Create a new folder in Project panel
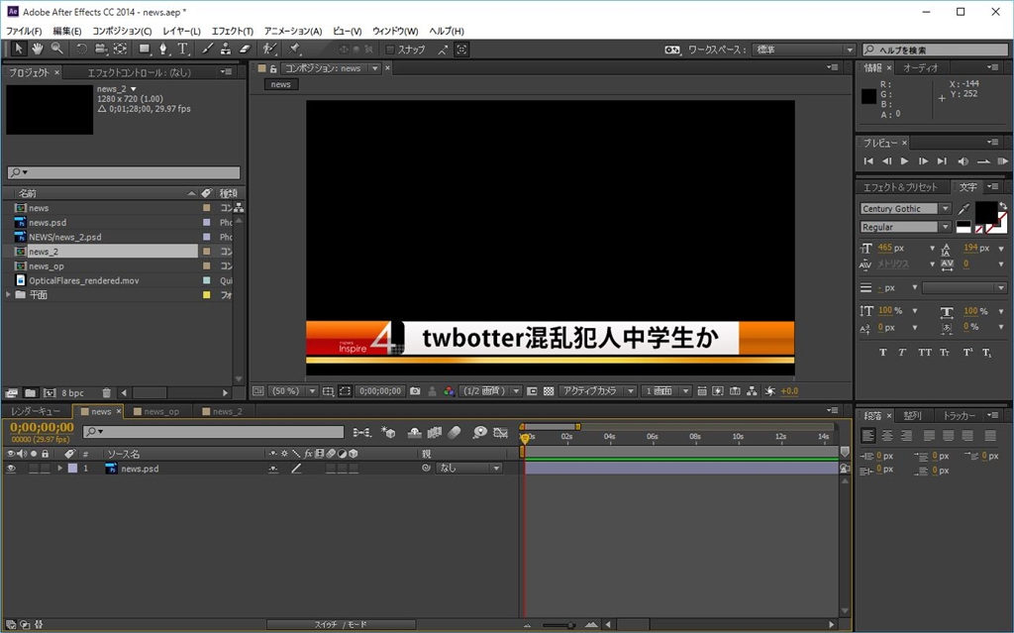This screenshot has width=1014, height=633. [x=31, y=393]
